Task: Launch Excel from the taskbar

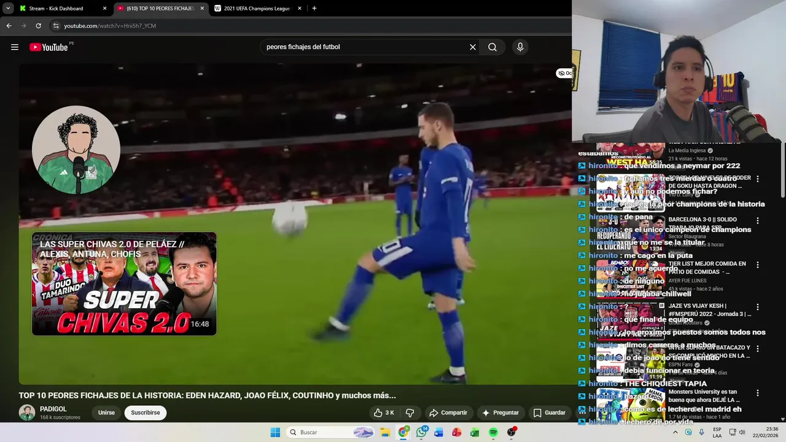Action: tap(475, 432)
